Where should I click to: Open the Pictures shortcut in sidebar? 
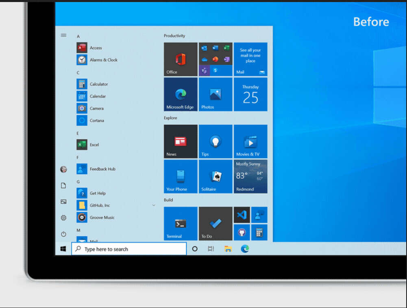click(x=63, y=201)
